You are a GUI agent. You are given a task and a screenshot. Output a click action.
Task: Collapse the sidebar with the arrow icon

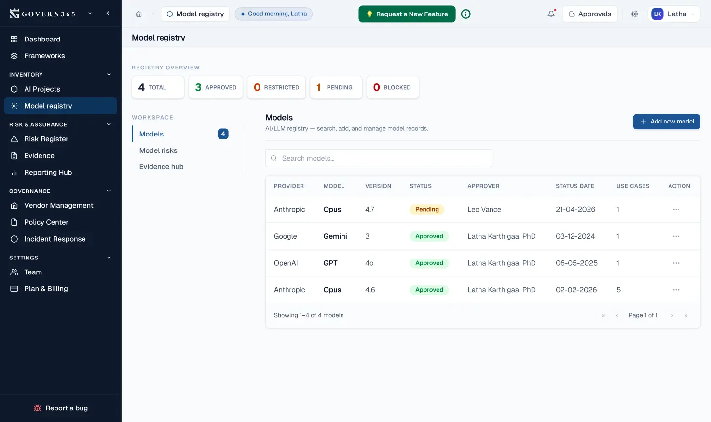108,14
